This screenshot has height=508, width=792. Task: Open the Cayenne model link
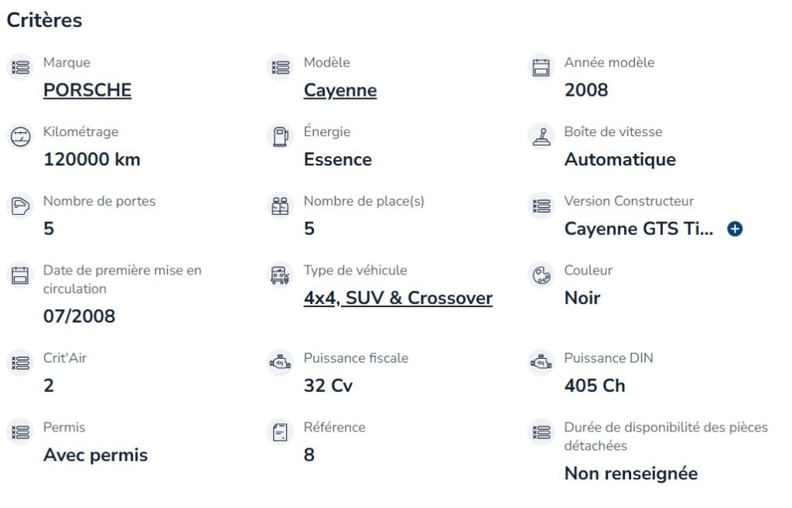340,90
